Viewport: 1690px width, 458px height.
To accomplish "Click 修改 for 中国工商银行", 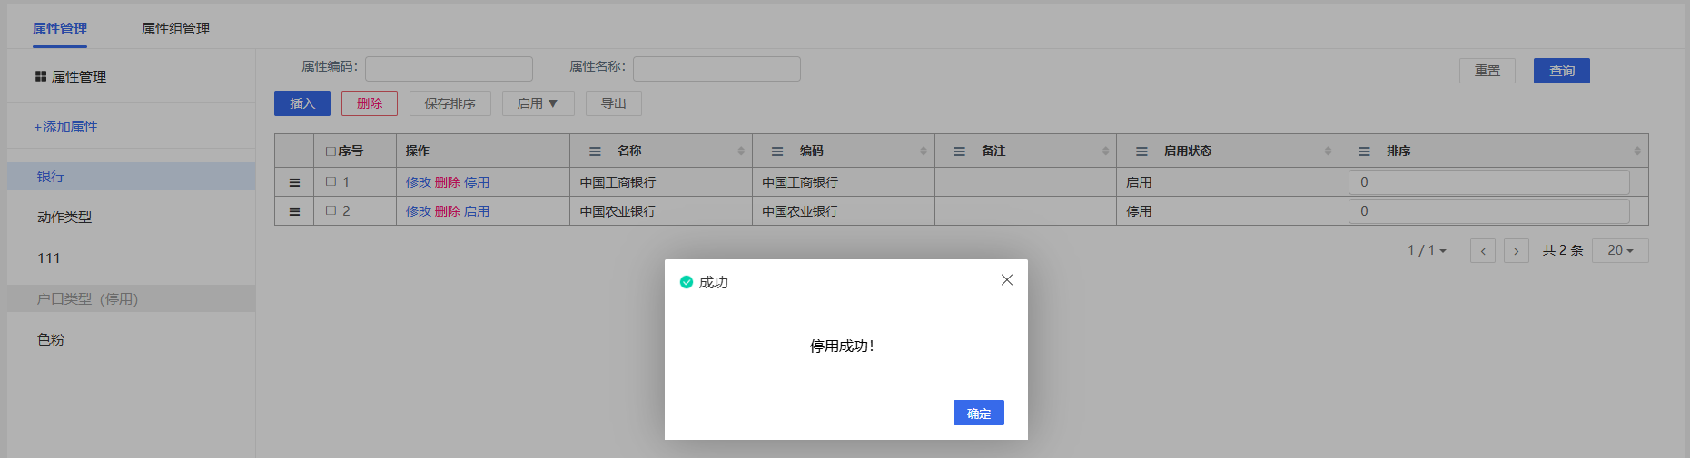I will click(419, 182).
